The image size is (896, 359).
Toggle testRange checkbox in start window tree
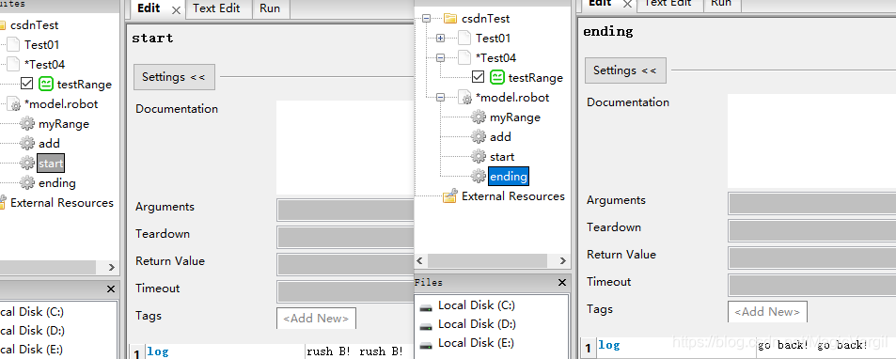point(27,84)
